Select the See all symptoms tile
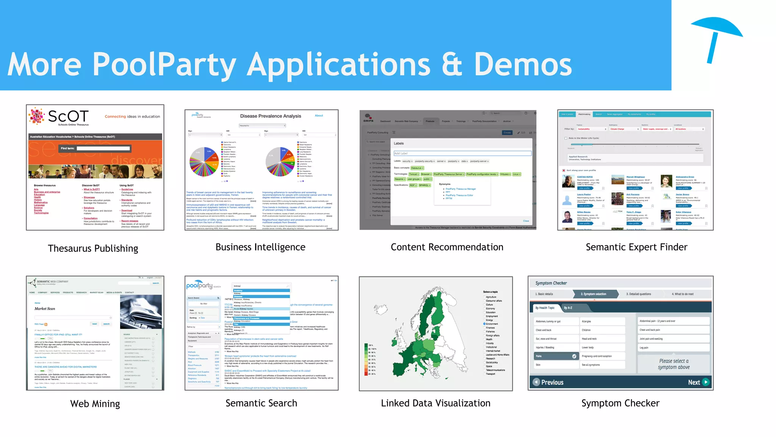 click(602, 365)
